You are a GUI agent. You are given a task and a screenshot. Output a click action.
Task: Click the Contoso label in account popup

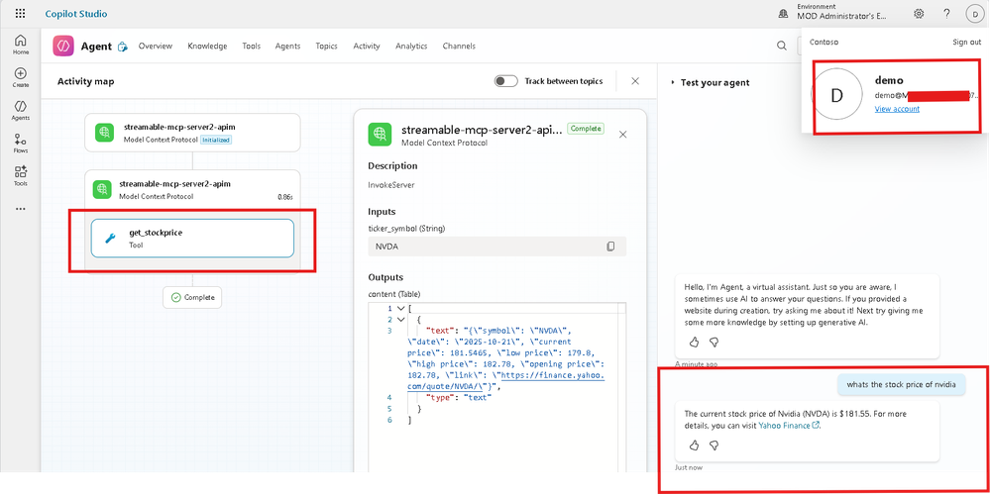pos(824,42)
